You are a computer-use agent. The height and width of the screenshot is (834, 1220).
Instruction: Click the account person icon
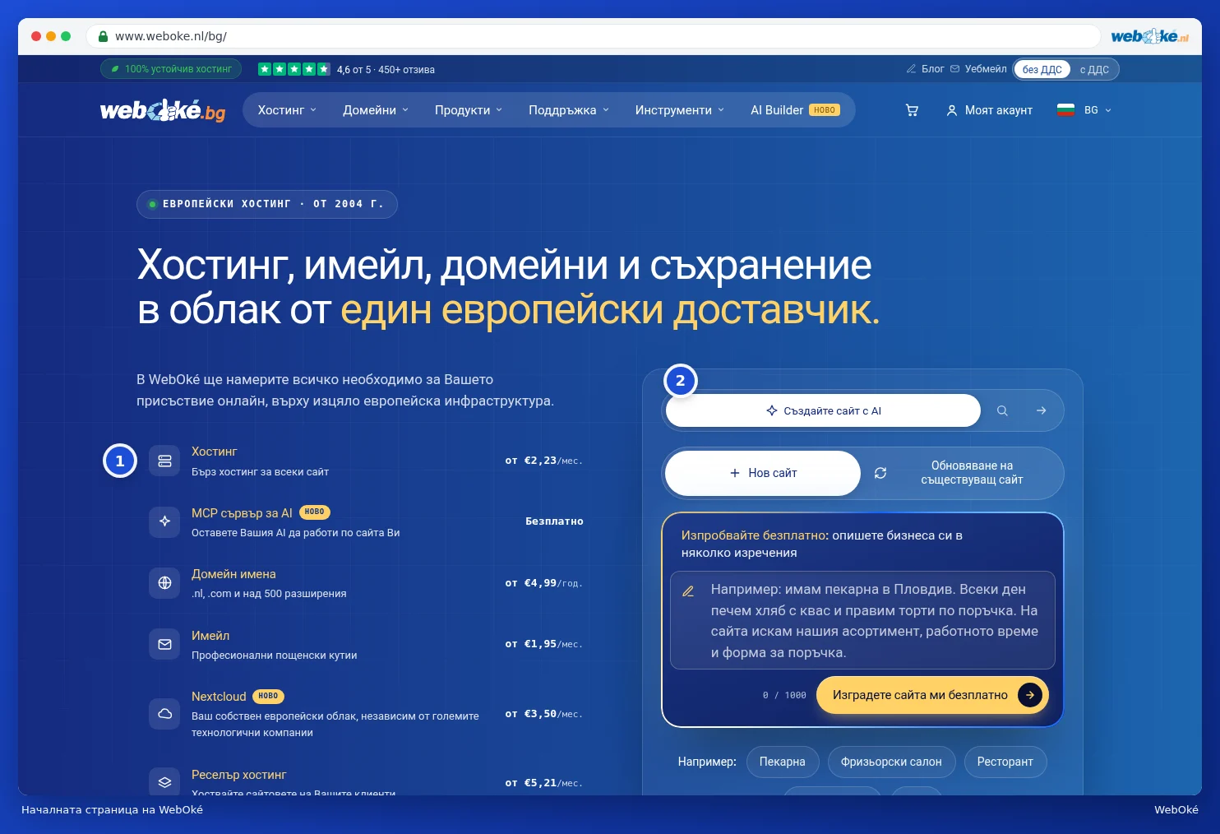(952, 110)
